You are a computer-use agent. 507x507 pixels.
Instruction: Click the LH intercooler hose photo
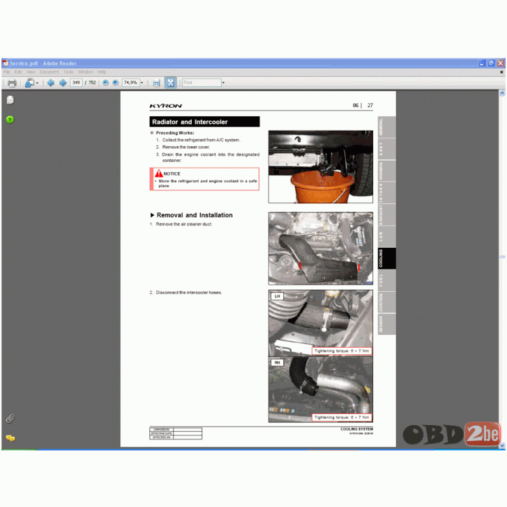coord(320,322)
